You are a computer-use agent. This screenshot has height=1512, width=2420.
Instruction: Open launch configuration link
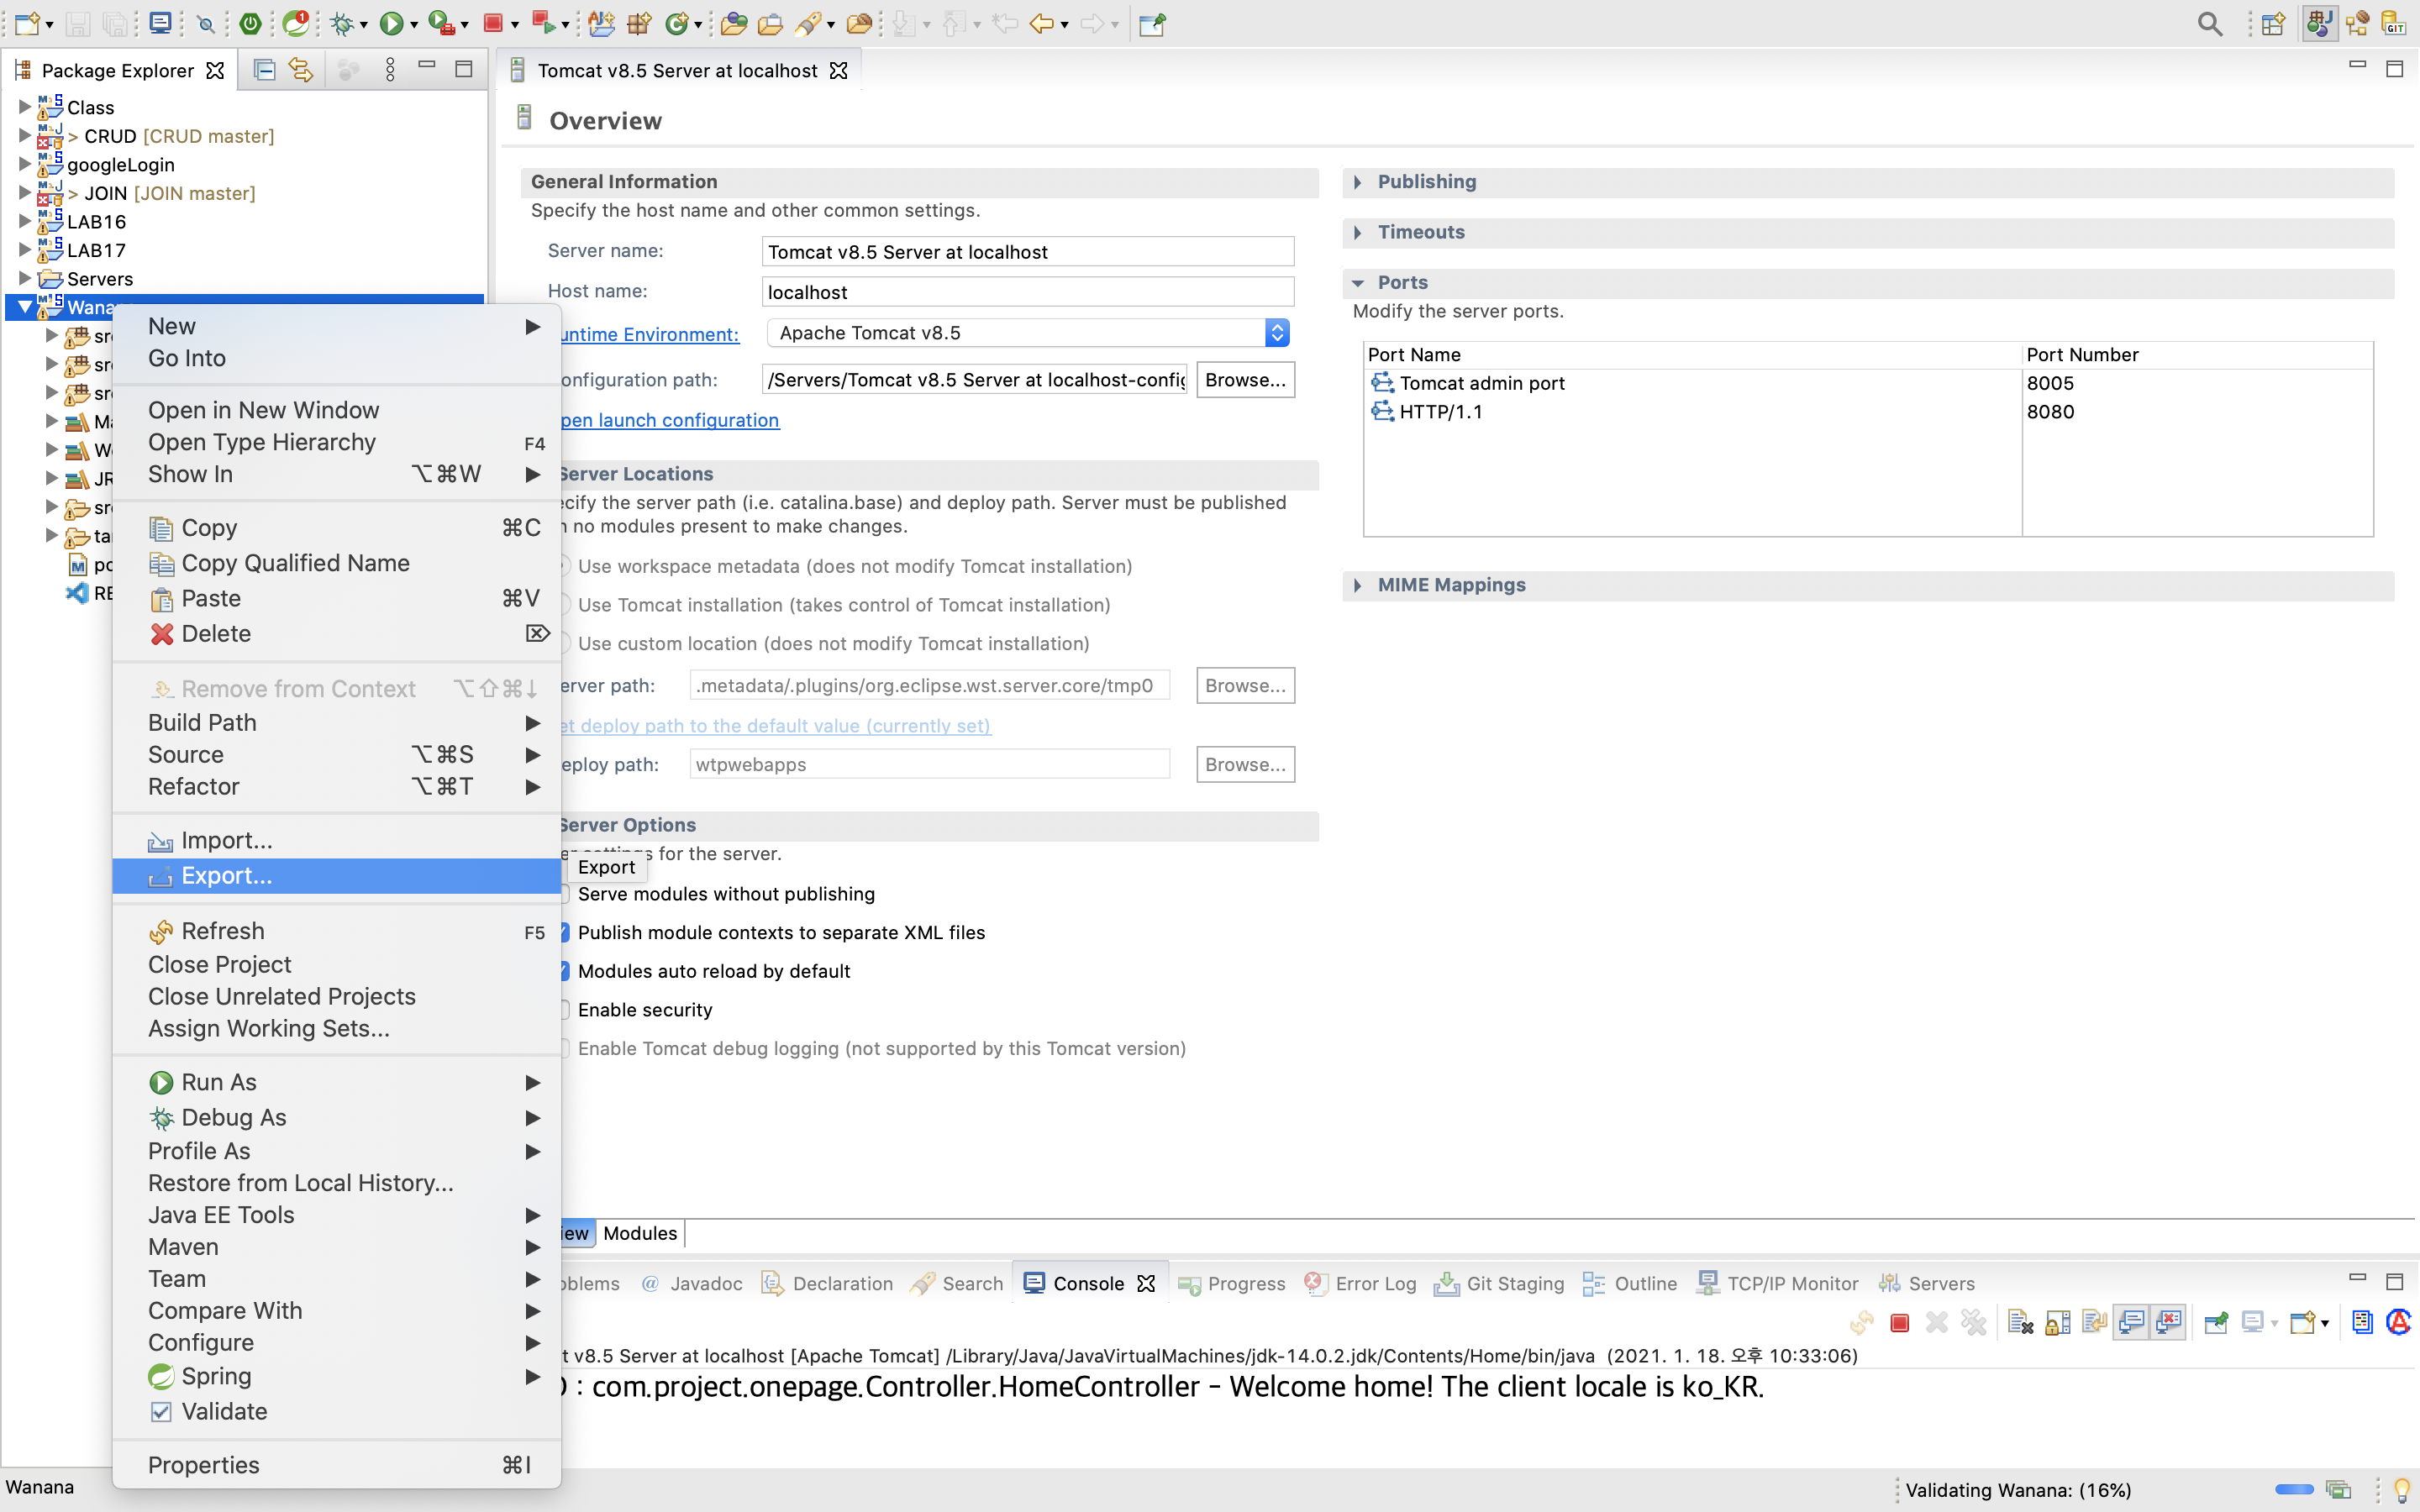point(669,420)
